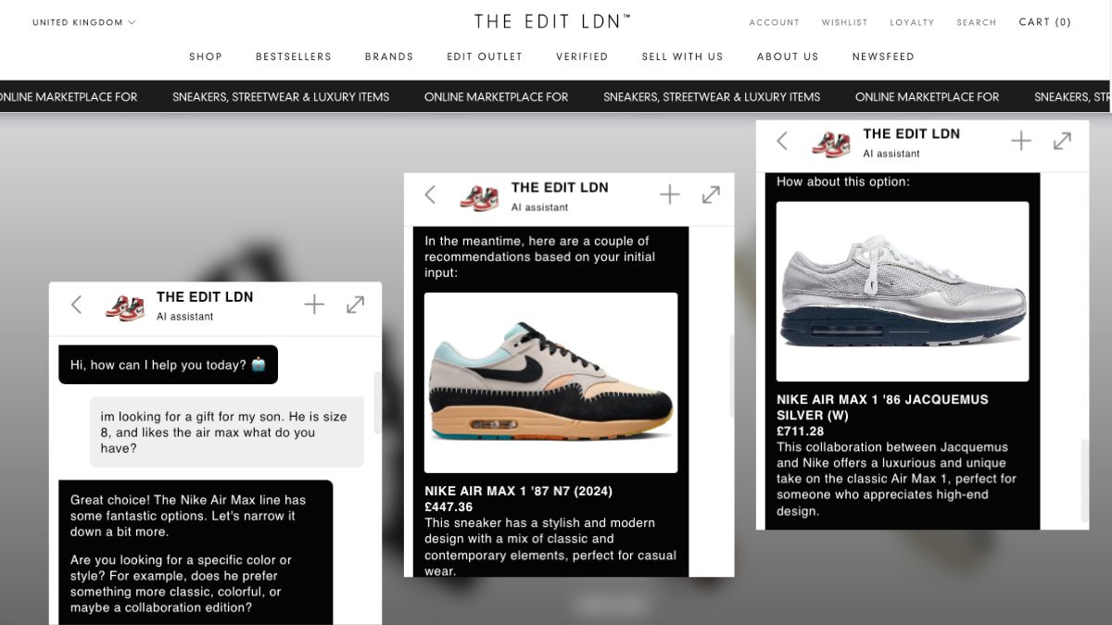Open the Wishlist link
The height and width of the screenshot is (625, 1112).
click(x=845, y=22)
